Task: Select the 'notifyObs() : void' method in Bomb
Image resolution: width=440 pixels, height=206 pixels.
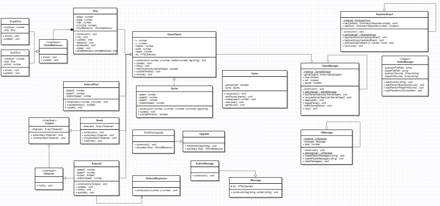Action: click(92, 141)
